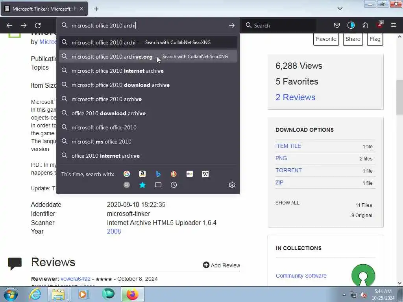This screenshot has width=403, height=302.
Task: Download the TORRENT file
Action: pos(288,170)
